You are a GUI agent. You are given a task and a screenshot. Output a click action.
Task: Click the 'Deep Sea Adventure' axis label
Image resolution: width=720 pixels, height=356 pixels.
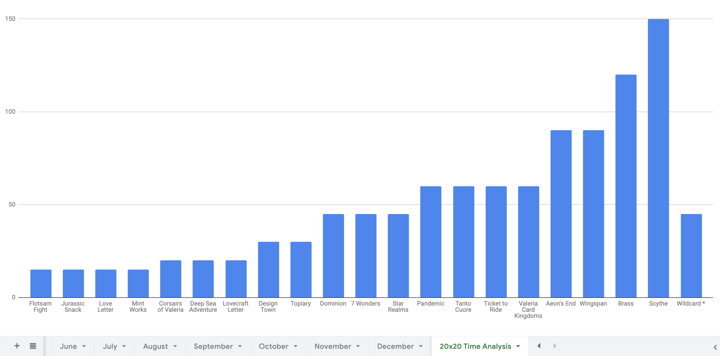(203, 307)
